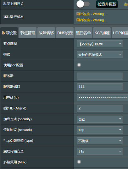The width and height of the screenshot is (128, 169).
Task: Open the 模式 dropdown showing 大陆白名单模式
Action: click(x=100, y=55)
